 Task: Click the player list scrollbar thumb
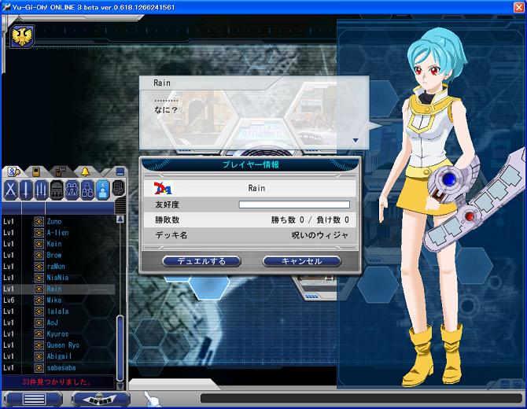coord(120,348)
